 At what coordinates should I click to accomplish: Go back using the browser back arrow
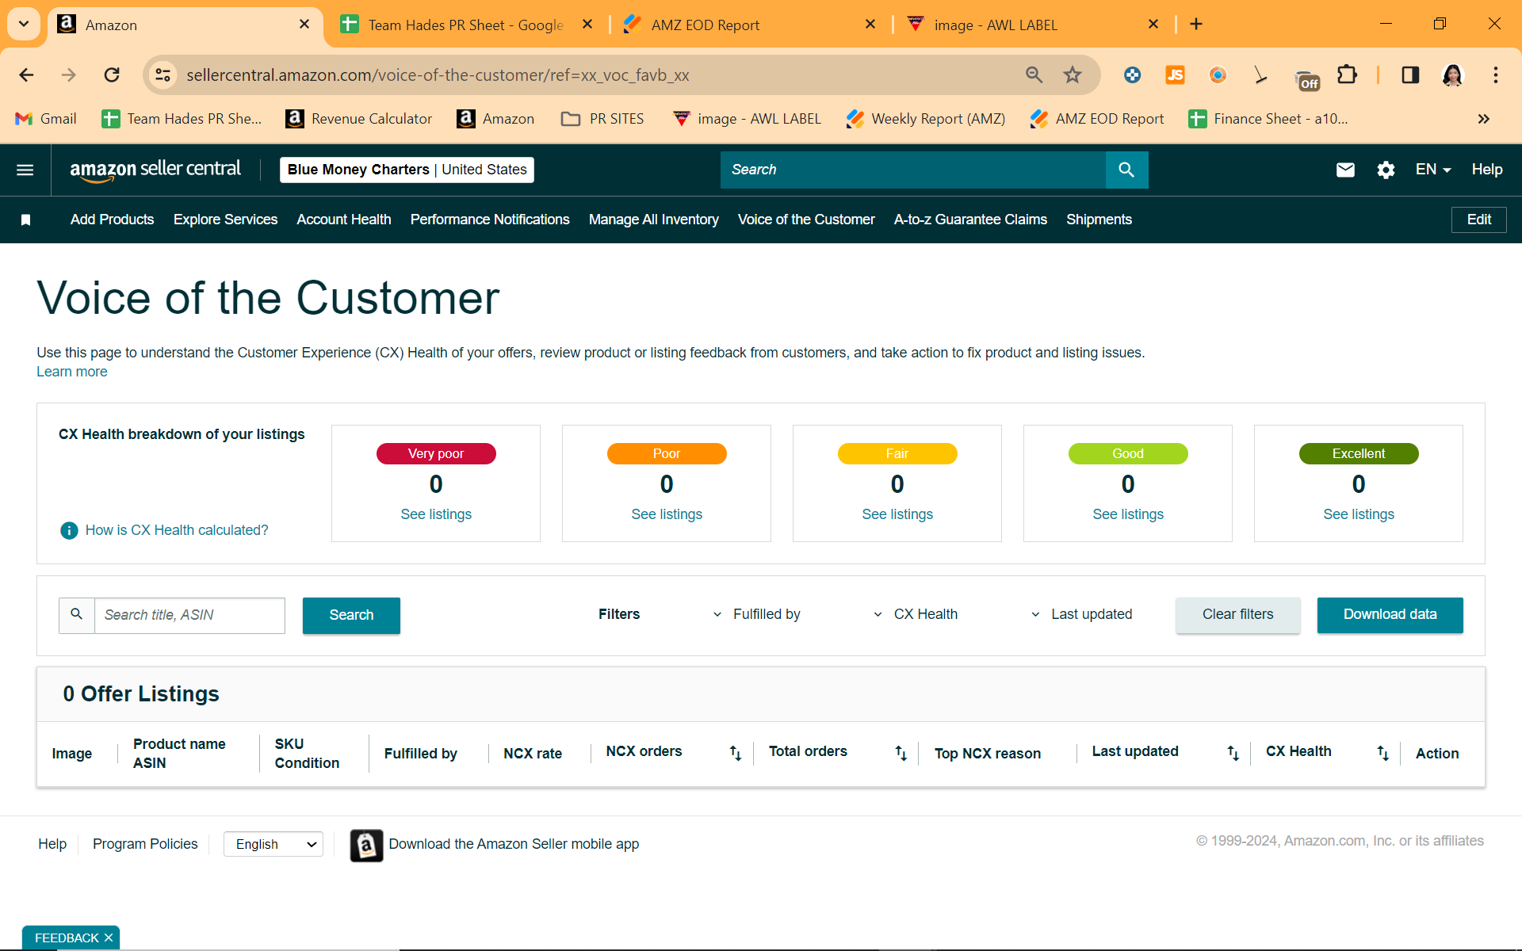tap(26, 75)
